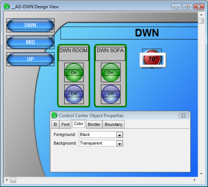Click the Object Properties dialog title icon
The image size is (208, 187).
click(54, 115)
